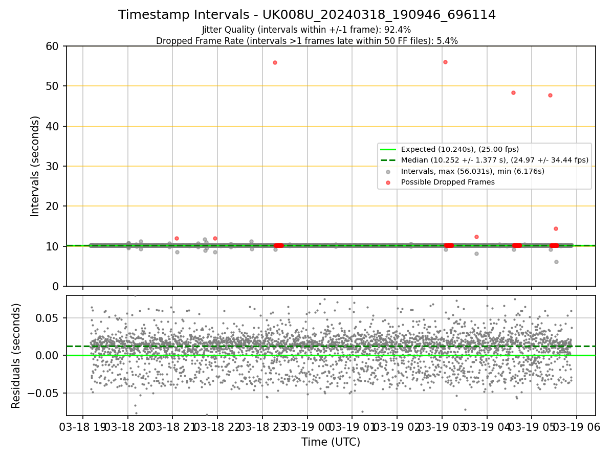Click the "03-19 00" time tick label
614x460 pixels.
307,426
